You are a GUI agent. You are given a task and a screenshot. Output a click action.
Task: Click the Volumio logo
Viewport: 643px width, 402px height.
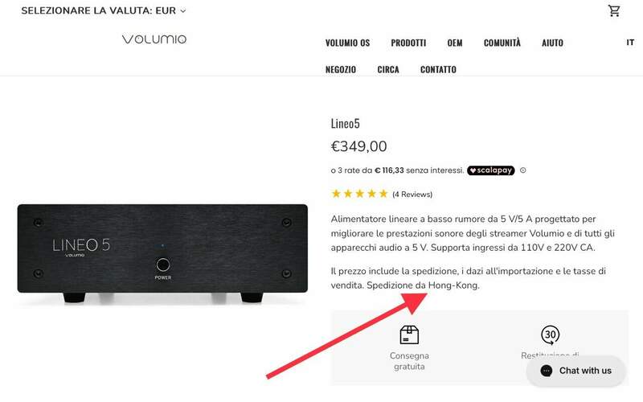(x=154, y=39)
